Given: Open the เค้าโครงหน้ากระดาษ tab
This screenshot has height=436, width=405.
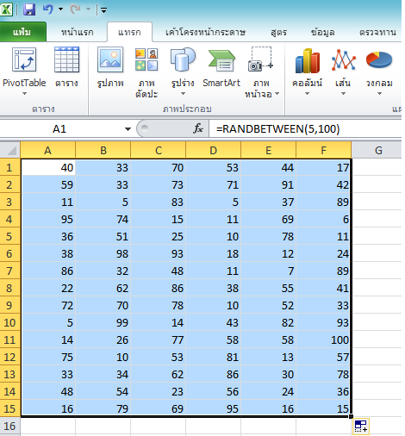Looking at the screenshot, I should point(205,32).
